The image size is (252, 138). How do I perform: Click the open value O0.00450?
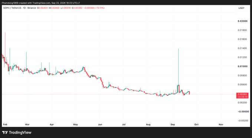pyautogui.click(x=42, y=8)
